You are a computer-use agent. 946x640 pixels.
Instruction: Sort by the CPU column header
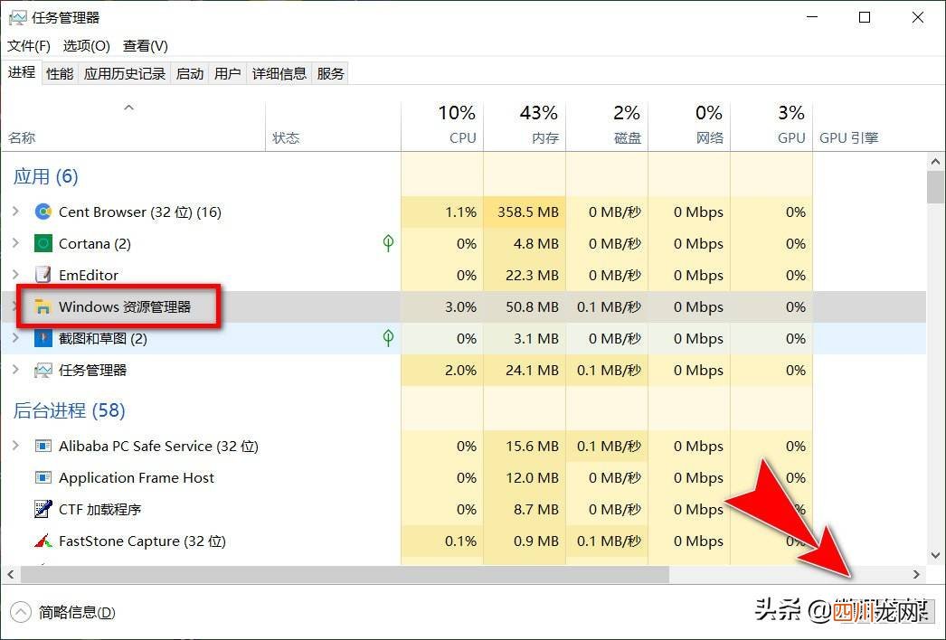pos(442,127)
